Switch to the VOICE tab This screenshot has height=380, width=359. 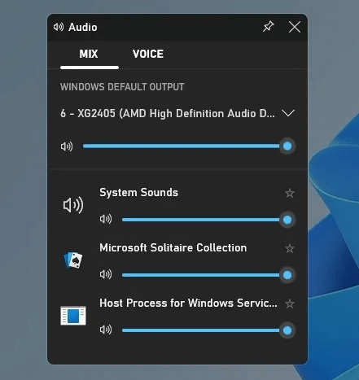coord(148,54)
